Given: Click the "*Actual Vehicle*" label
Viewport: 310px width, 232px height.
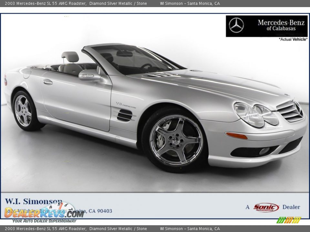Looking at the screenshot, I should click(x=293, y=39).
